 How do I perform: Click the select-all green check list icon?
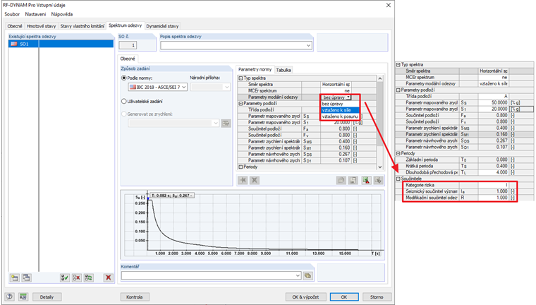pyautogui.click(x=65, y=277)
